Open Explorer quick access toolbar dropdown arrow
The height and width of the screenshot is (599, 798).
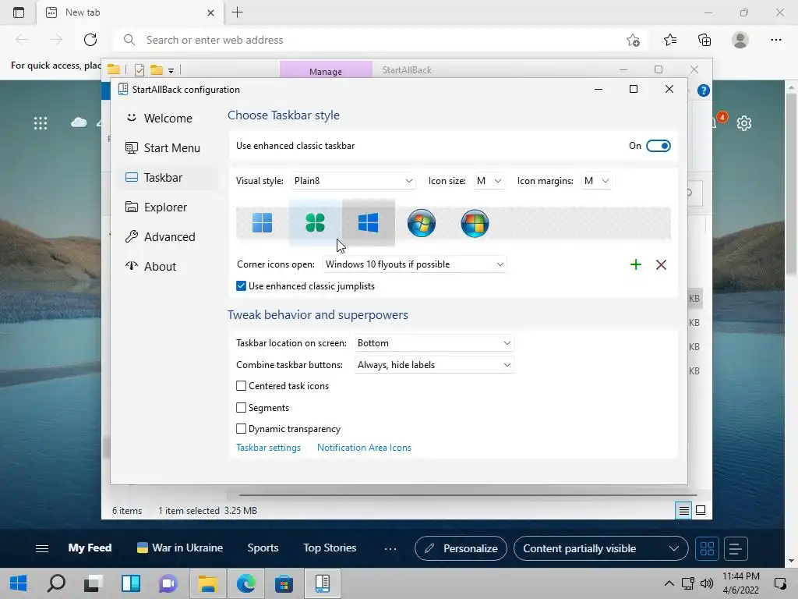(x=171, y=71)
